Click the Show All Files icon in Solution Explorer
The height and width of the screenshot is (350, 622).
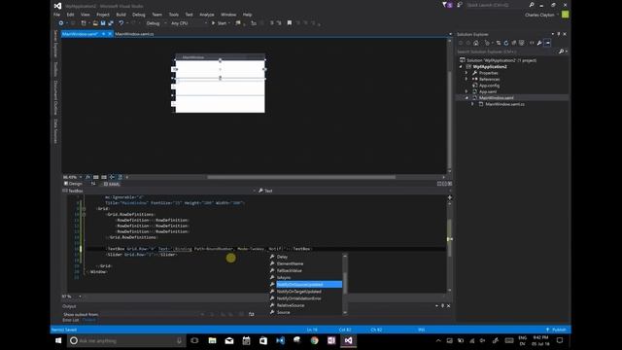[522, 43]
